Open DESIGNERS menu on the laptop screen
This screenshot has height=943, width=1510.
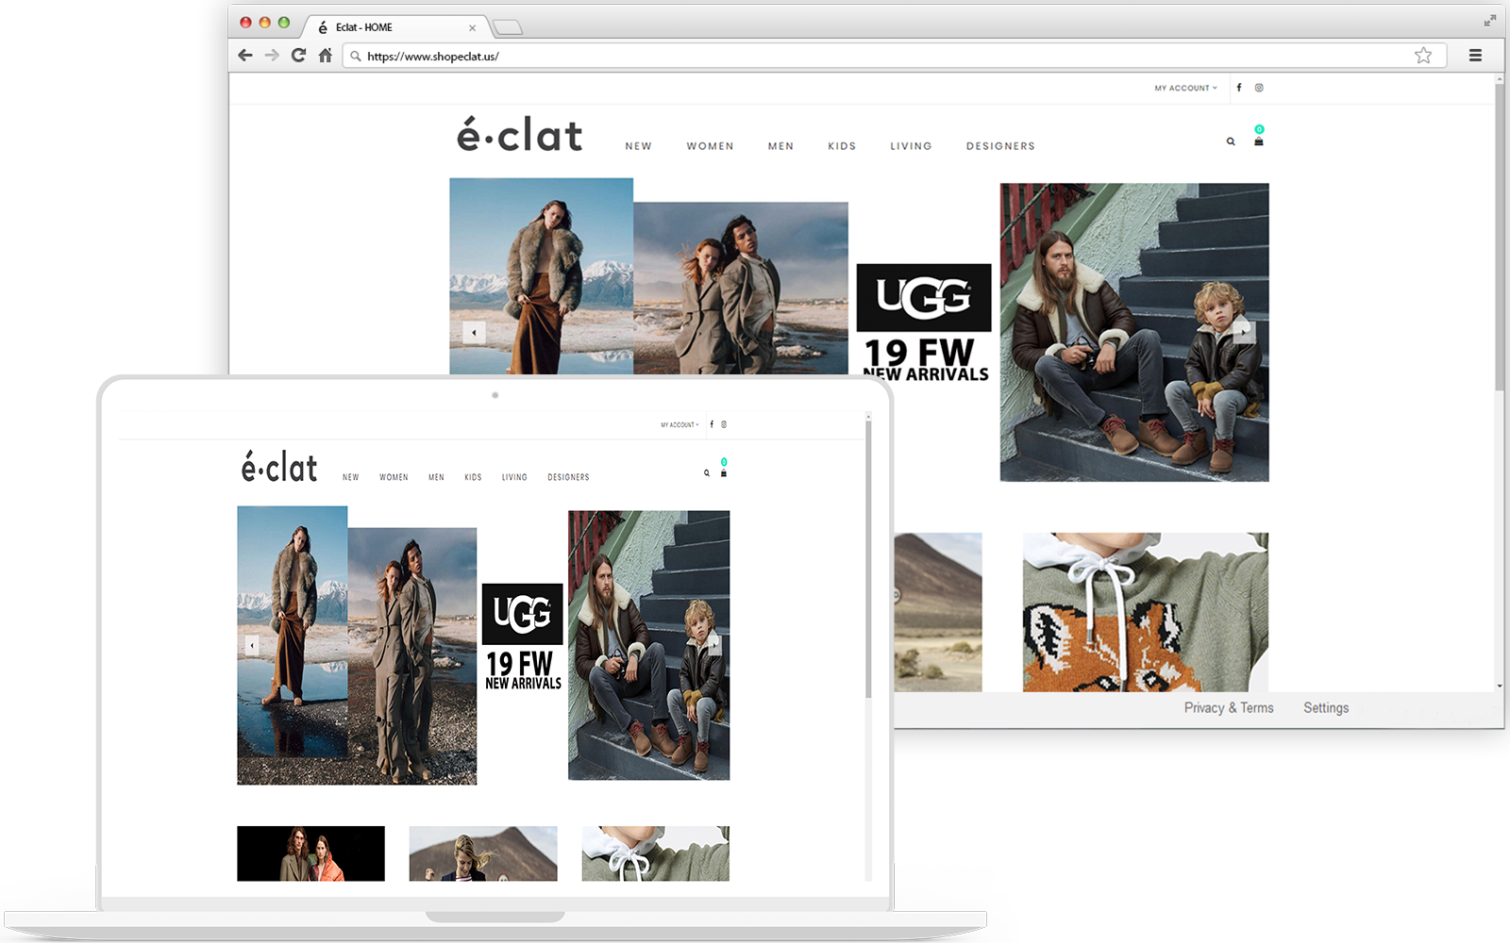point(568,477)
